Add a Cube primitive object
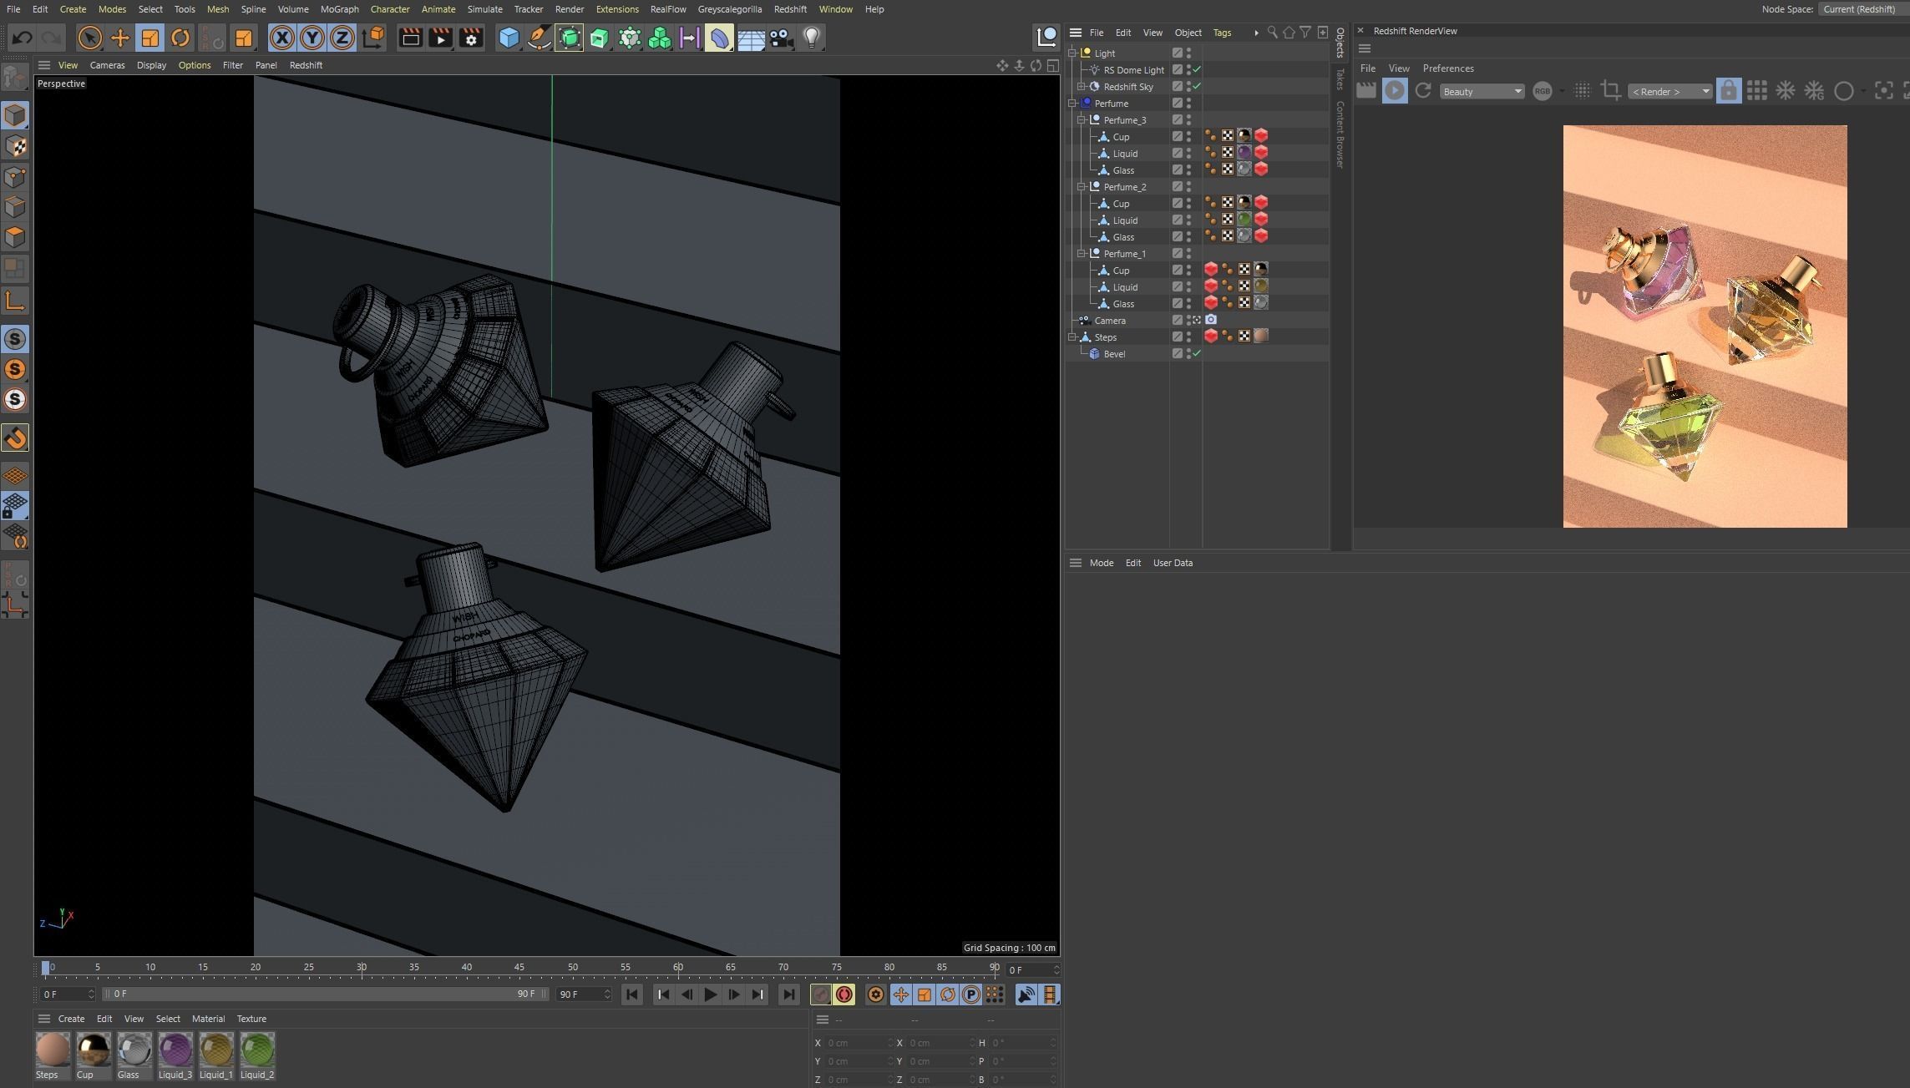Image resolution: width=1910 pixels, height=1088 pixels. click(508, 38)
